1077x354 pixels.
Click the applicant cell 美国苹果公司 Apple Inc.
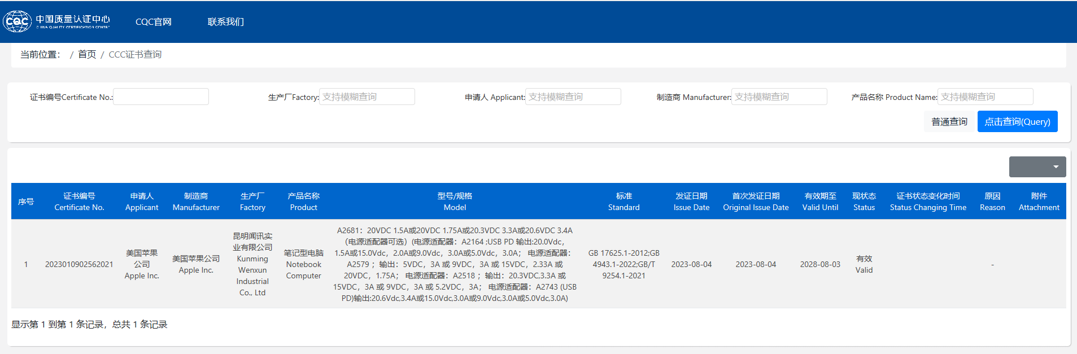point(142,264)
